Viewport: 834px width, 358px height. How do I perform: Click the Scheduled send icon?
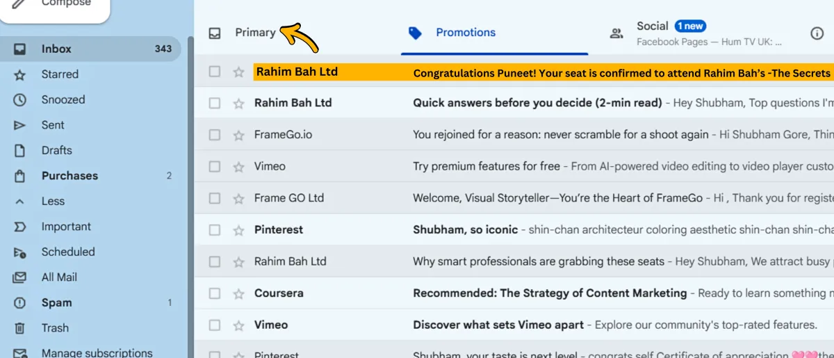pyautogui.click(x=20, y=252)
